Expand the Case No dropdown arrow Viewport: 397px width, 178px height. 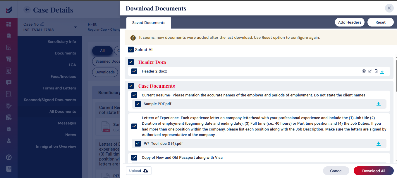[75, 27]
